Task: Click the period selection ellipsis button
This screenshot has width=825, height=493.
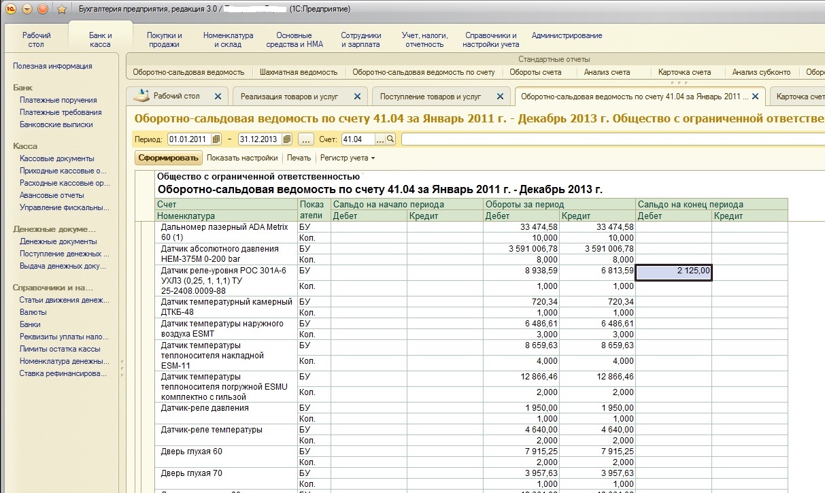Action: pos(306,139)
